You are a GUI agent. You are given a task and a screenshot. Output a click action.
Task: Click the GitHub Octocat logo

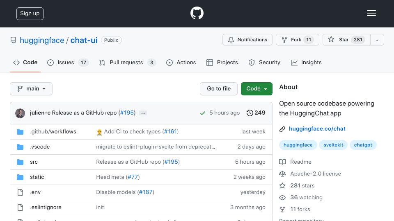point(197,13)
